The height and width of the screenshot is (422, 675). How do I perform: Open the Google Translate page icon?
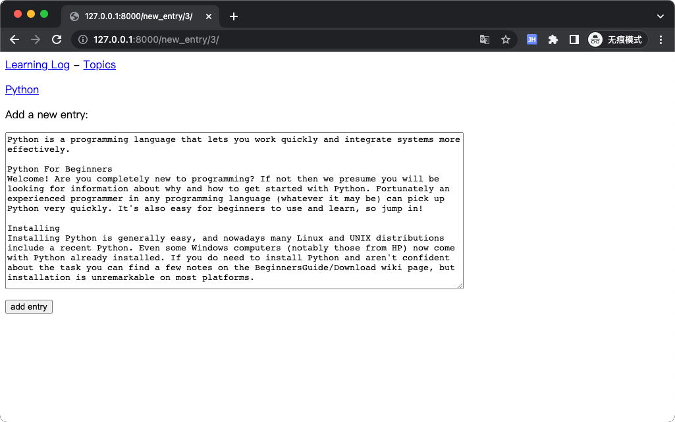(484, 39)
